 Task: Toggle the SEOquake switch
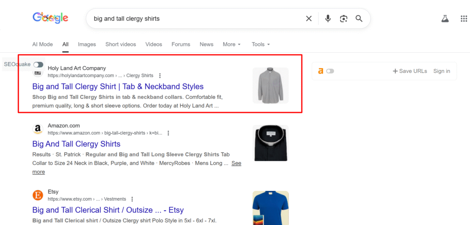(x=38, y=65)
